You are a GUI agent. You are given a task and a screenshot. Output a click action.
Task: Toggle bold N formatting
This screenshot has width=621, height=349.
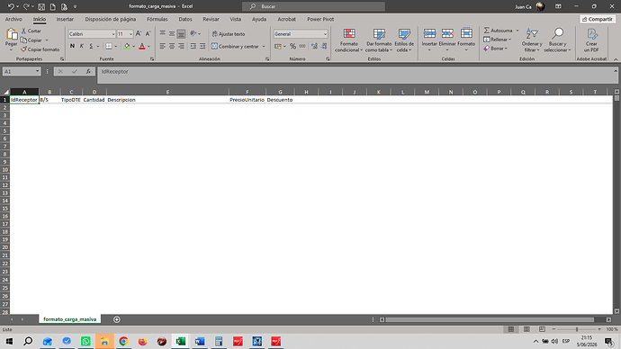[72, 46]
